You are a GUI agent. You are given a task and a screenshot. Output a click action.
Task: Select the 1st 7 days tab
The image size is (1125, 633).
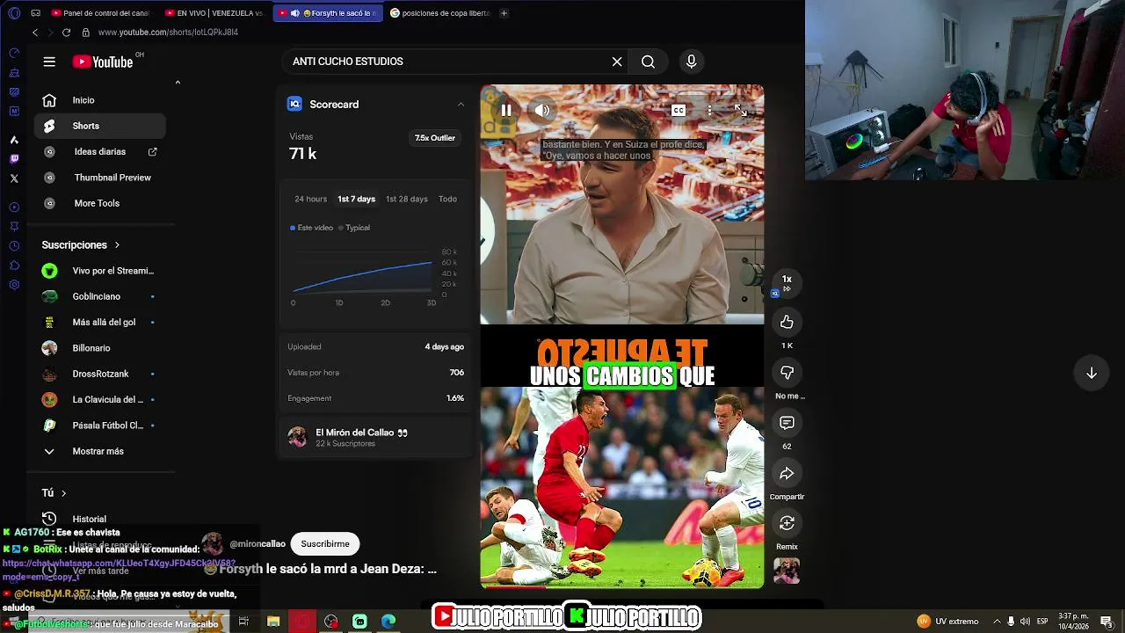pos(356,199)
